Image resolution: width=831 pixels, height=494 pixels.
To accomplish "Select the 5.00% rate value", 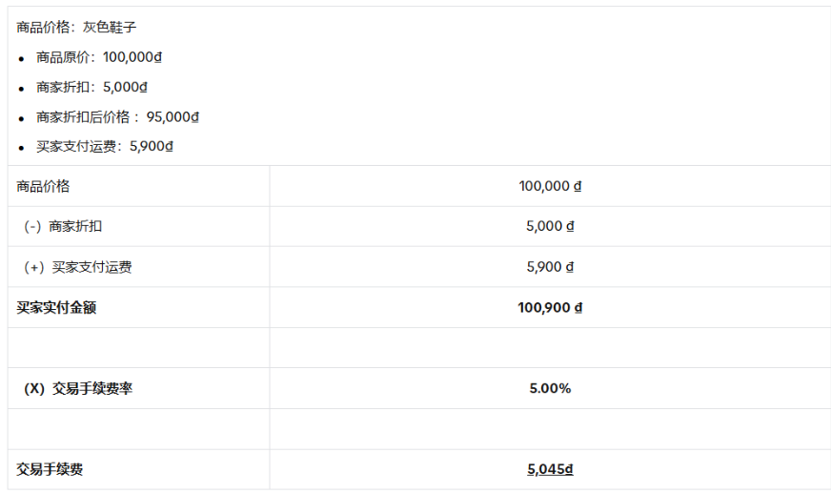I will pyautogui.click(x=550, y=389).
